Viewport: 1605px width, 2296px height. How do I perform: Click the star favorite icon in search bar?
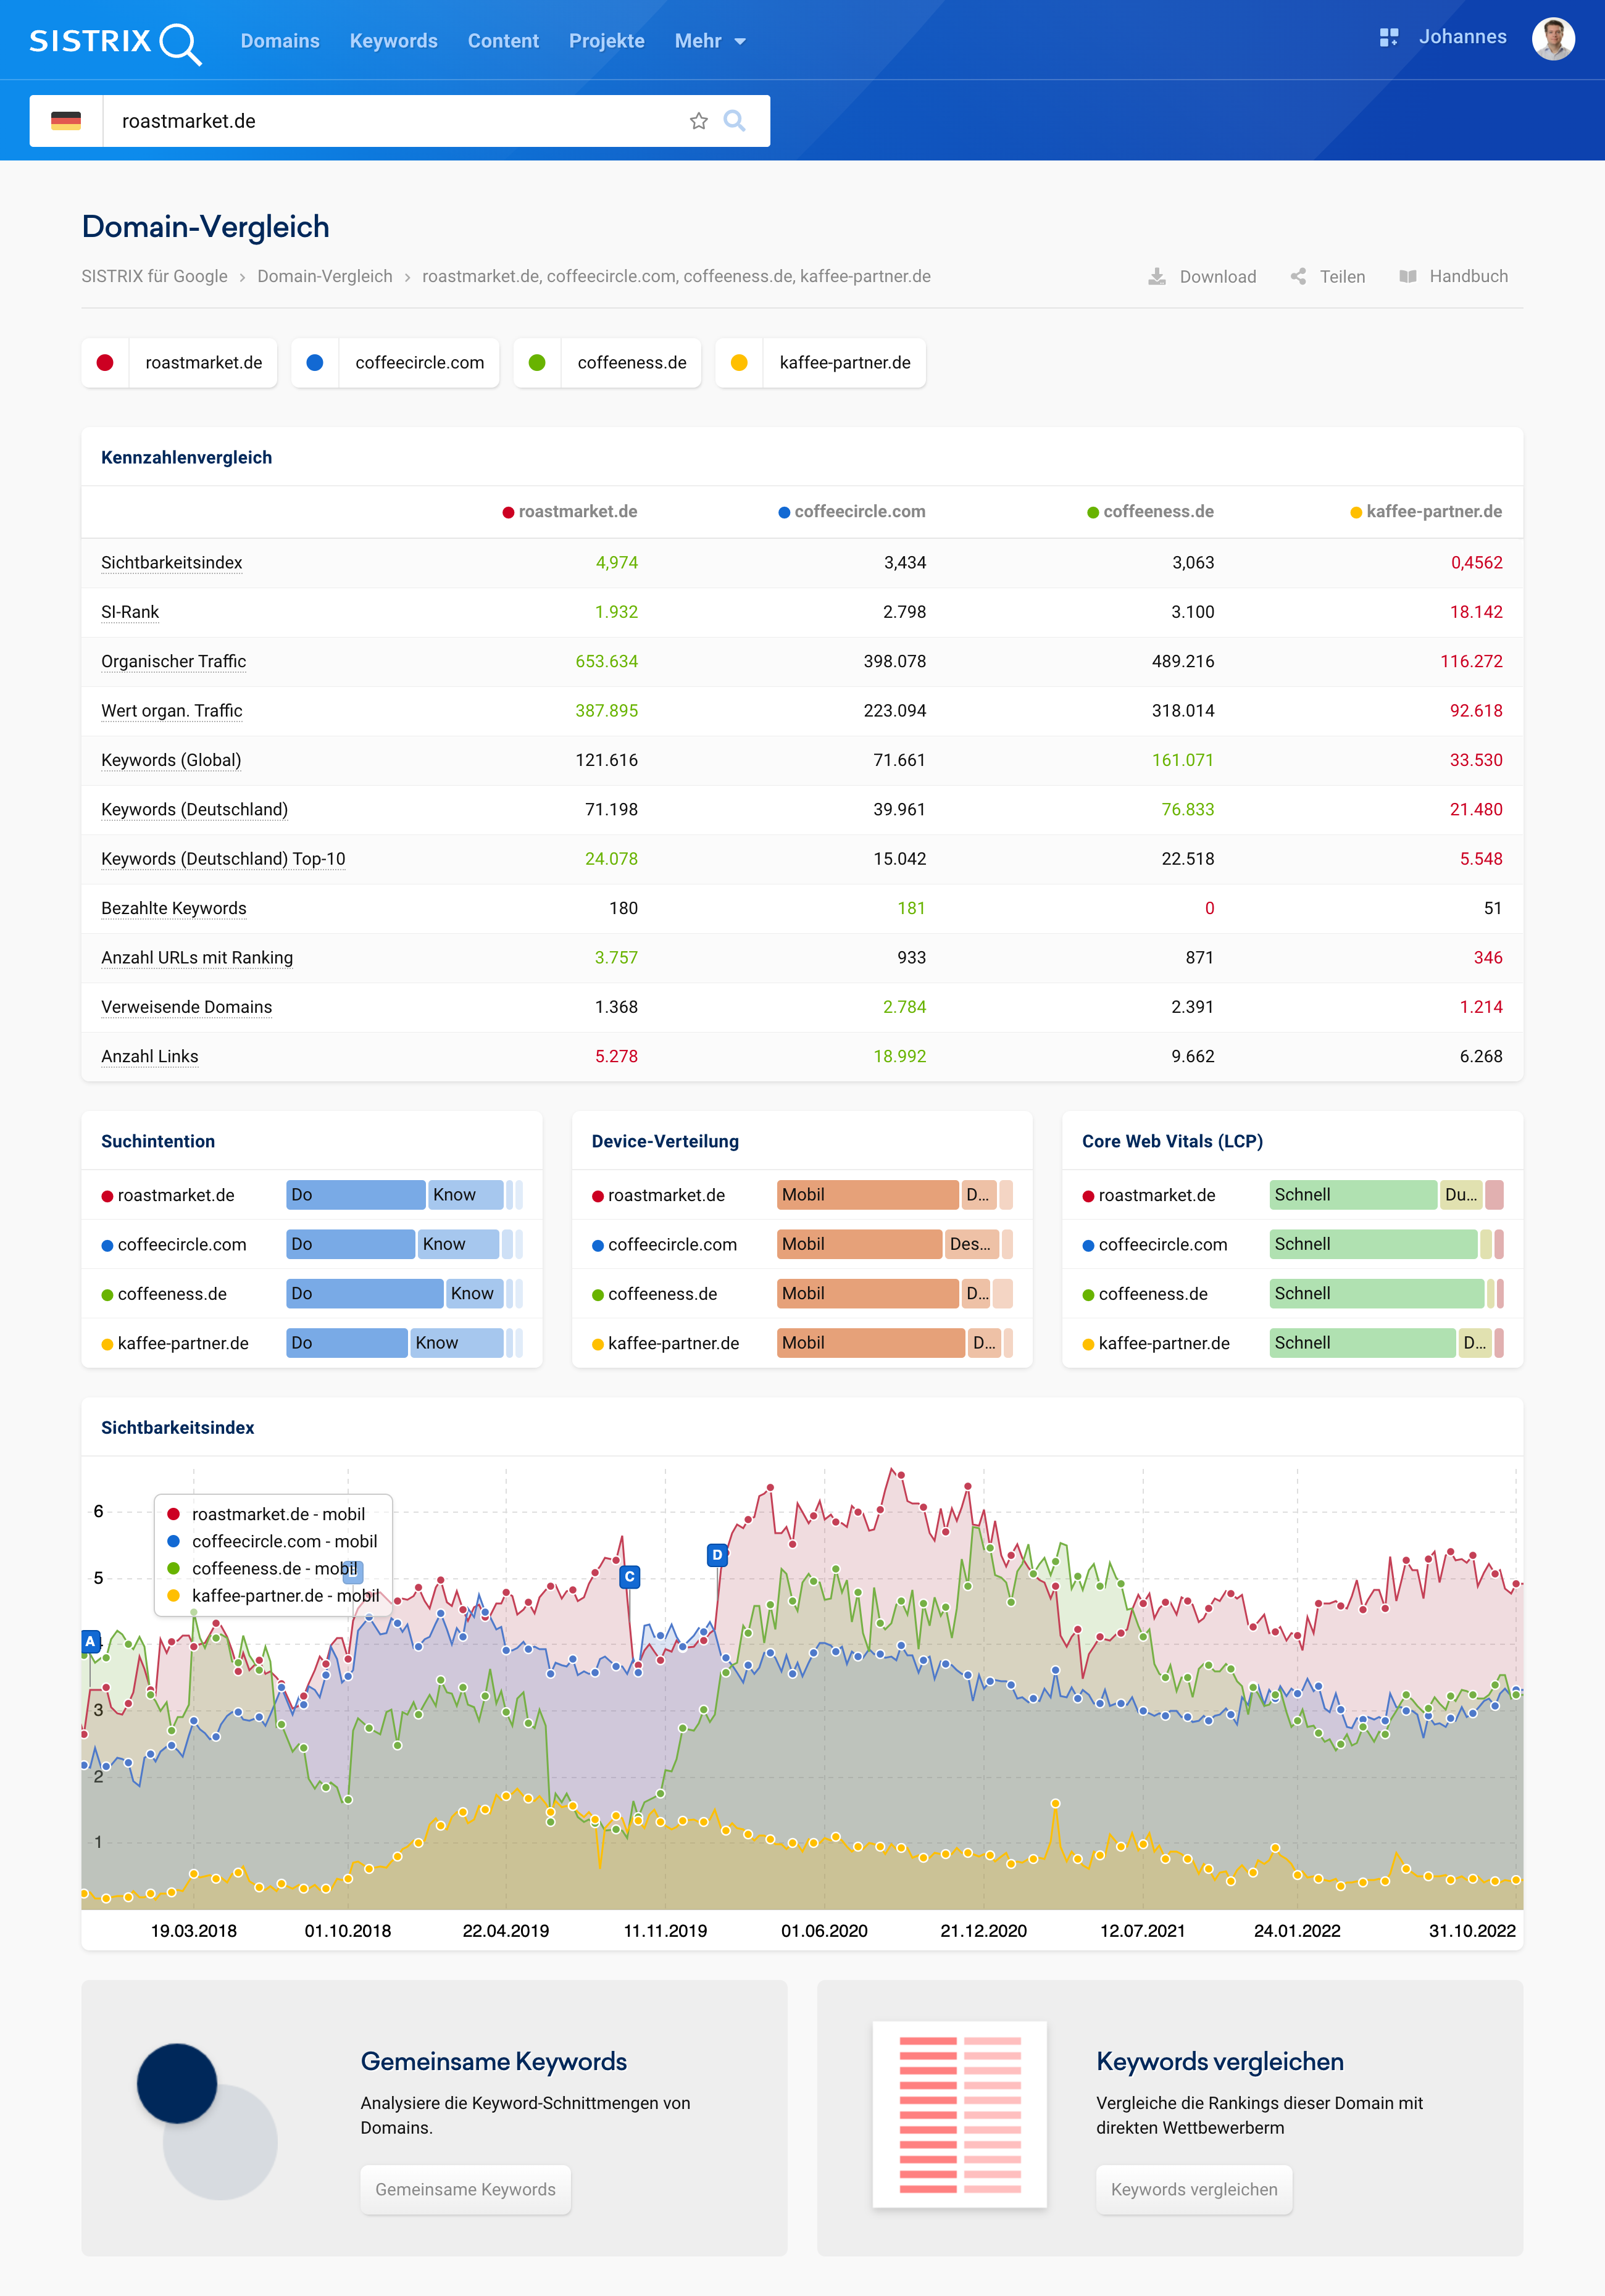tap(698, 121)
